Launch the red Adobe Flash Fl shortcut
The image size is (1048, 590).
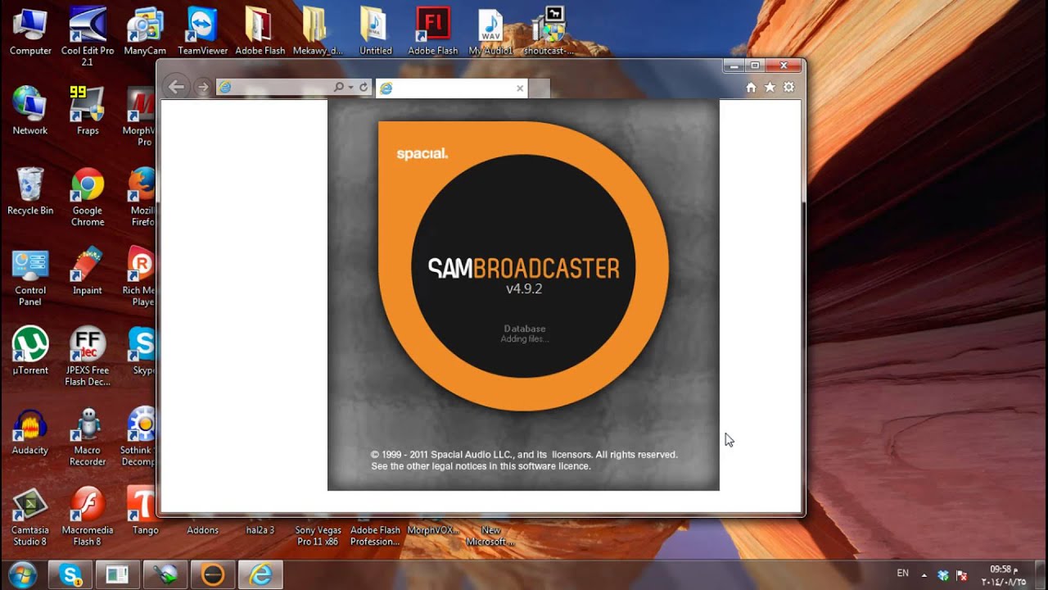click(433, 31)
